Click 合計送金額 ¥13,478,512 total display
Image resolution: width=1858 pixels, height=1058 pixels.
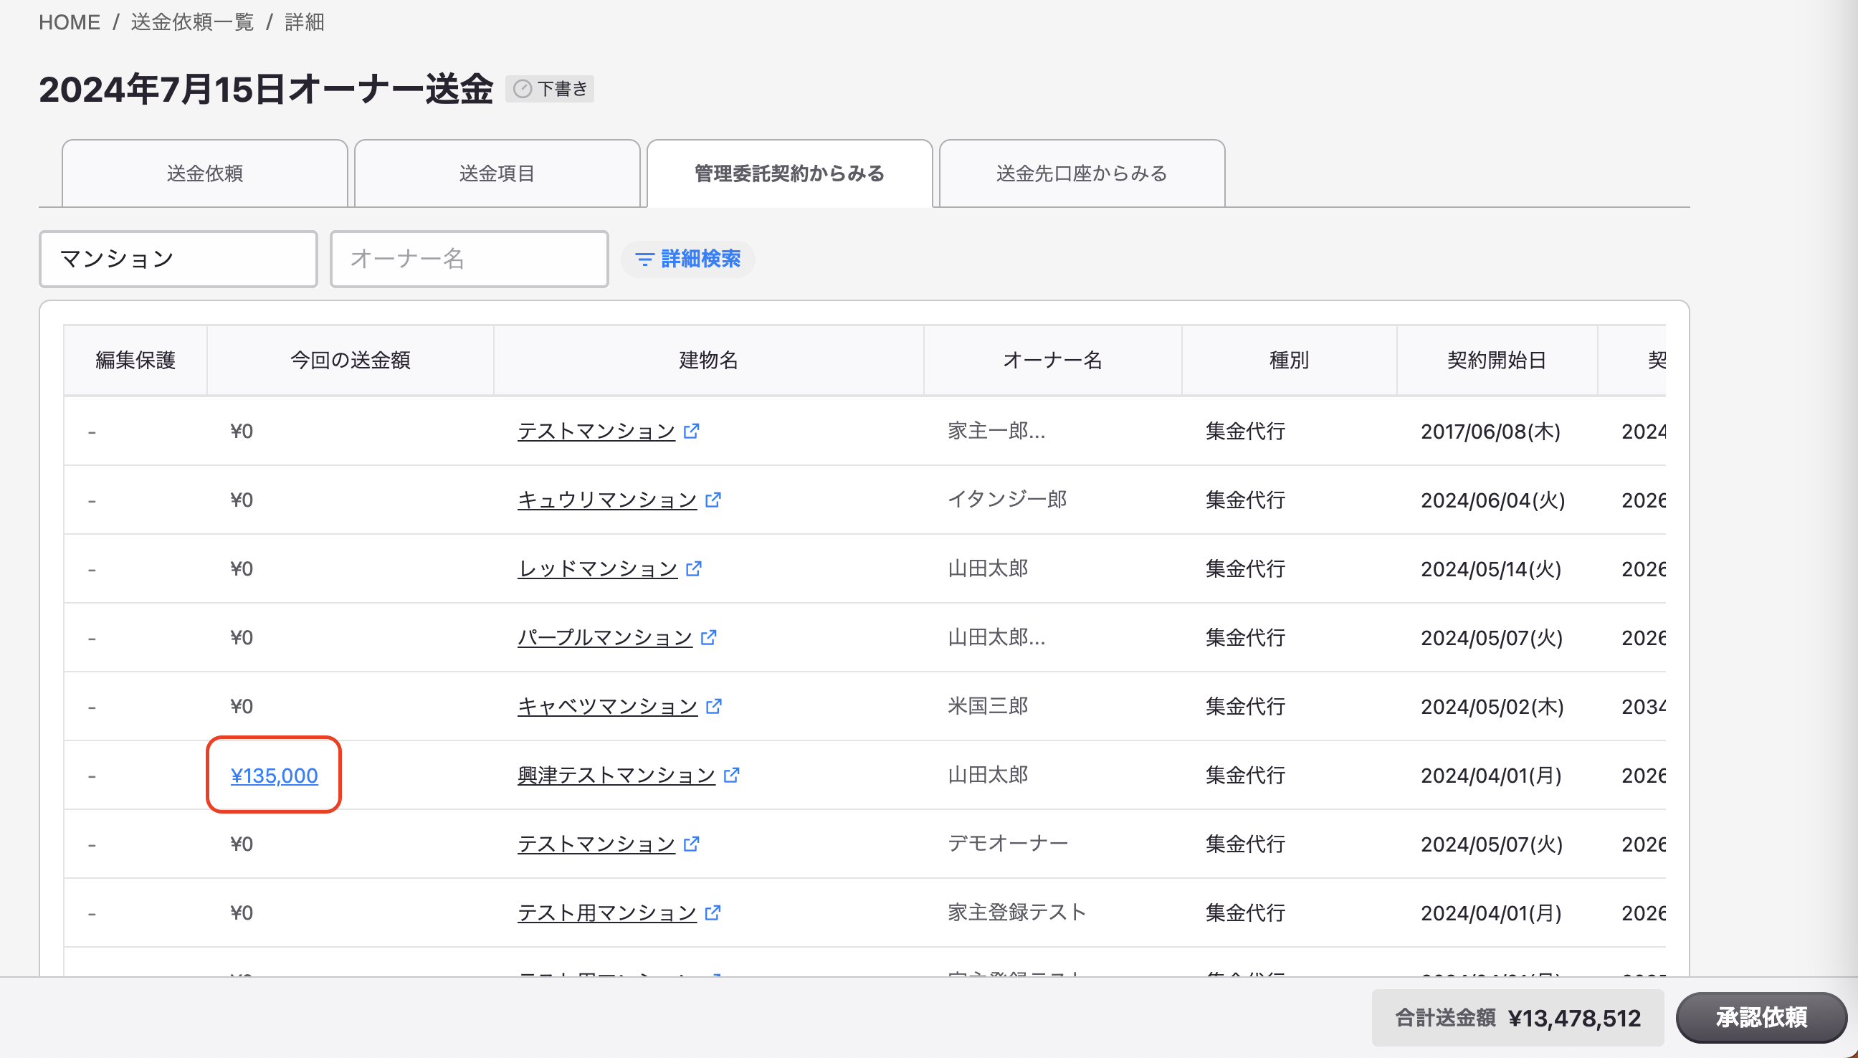pyautogui.click(x=1518, y=1018)
